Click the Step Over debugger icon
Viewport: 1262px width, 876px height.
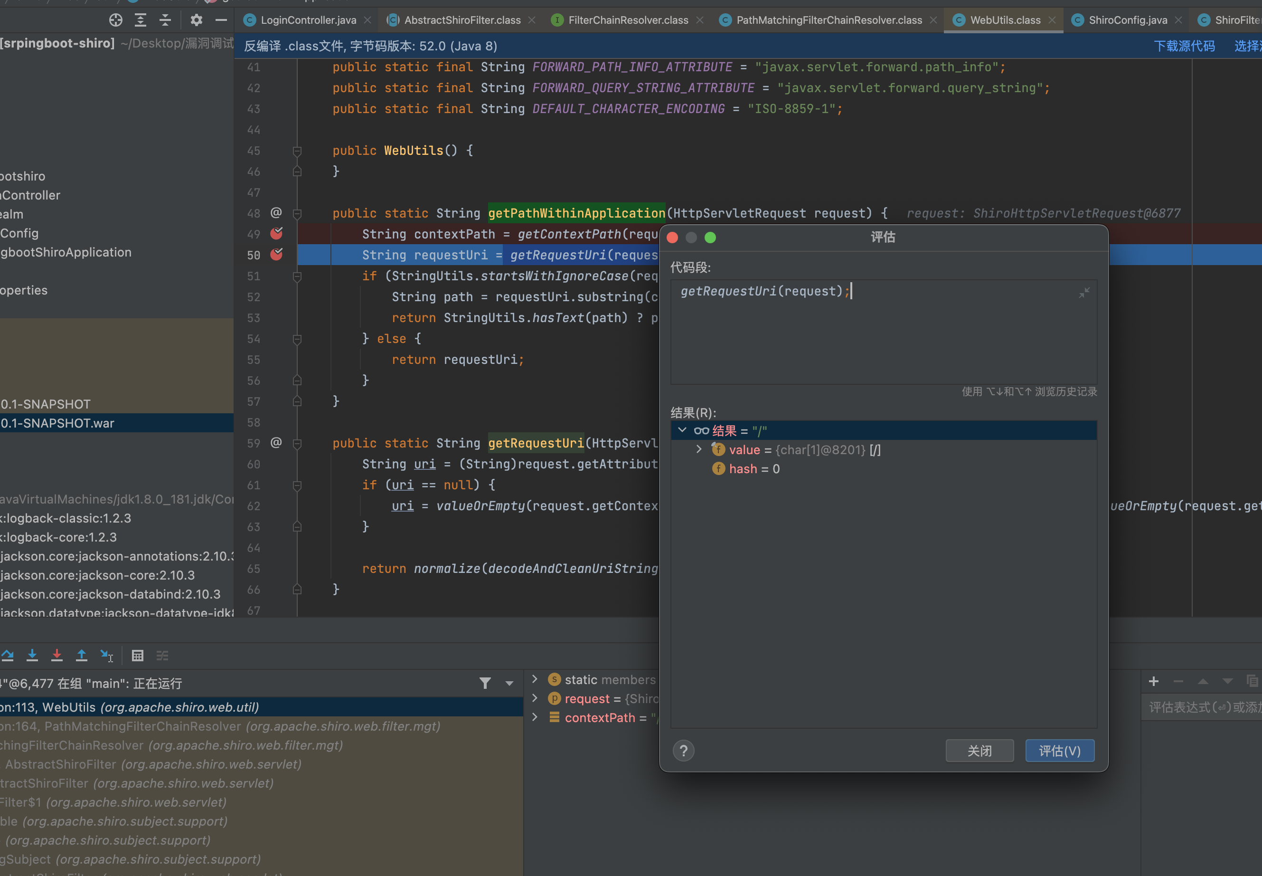coord(8,656)
